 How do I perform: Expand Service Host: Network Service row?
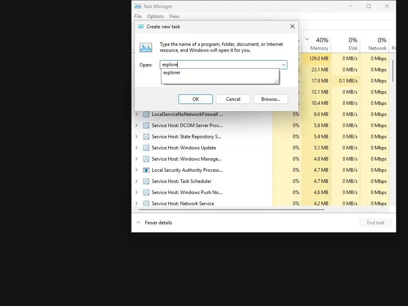coord(136,204)
